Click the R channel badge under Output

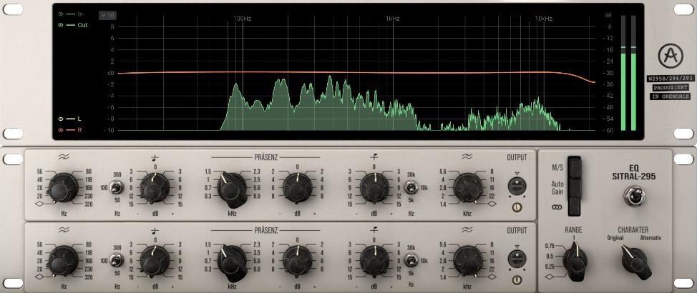pyautogui.click(x=516, y=280)
